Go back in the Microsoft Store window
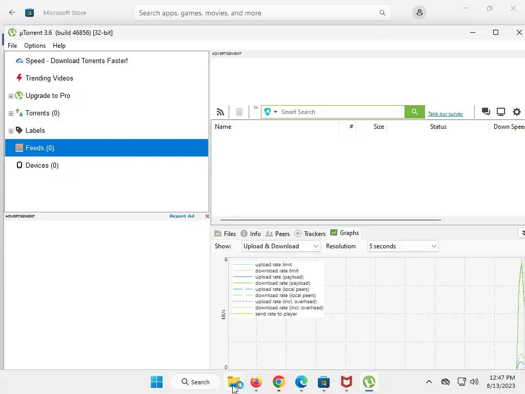525x394 pixels. pyautogui.click(x=12, y=13)
